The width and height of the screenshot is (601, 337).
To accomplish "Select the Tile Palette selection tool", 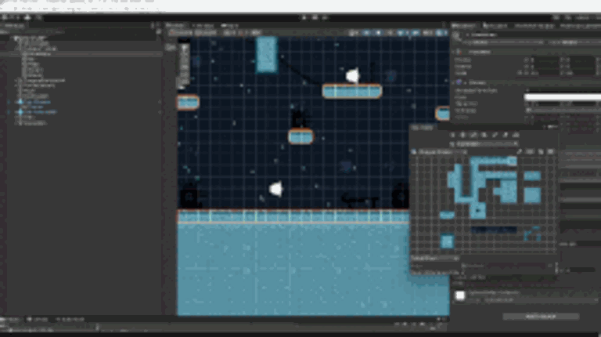I will pyautogui.click(x=452, y=135).
